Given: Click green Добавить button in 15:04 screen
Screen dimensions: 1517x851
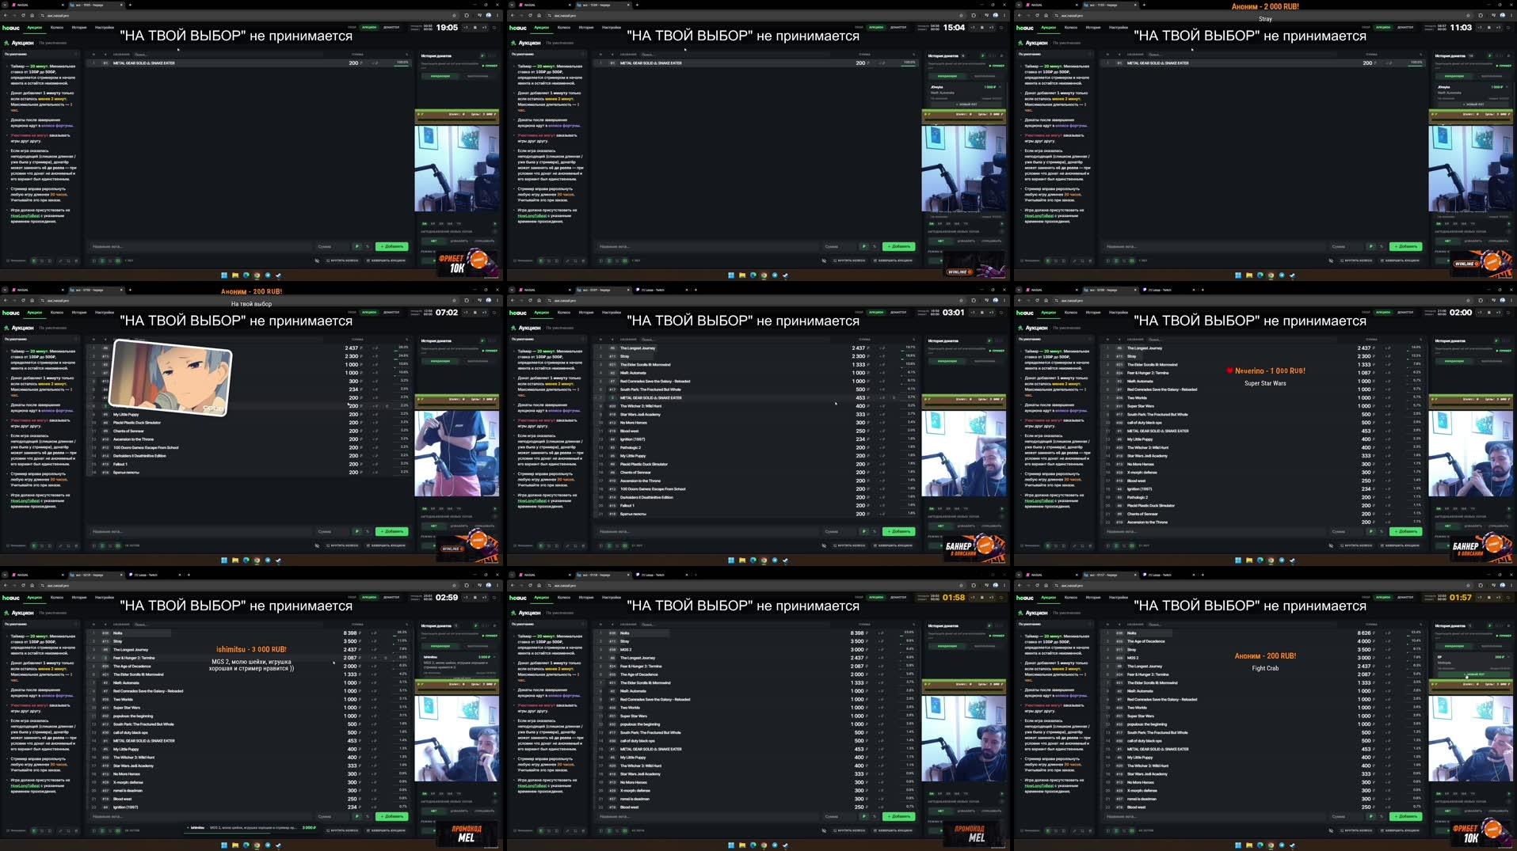Looking at the screenshot, I should click(898, 246).
